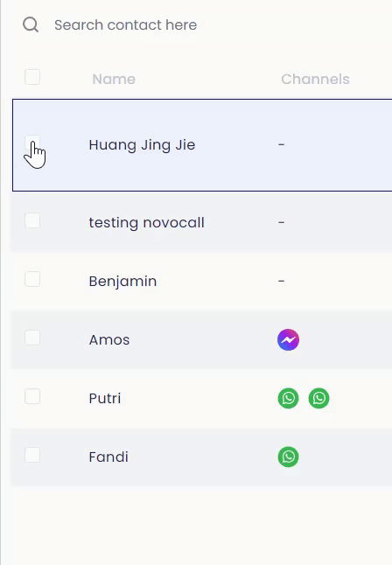Click Putri's second WhatsApp icon

(318, 398)
